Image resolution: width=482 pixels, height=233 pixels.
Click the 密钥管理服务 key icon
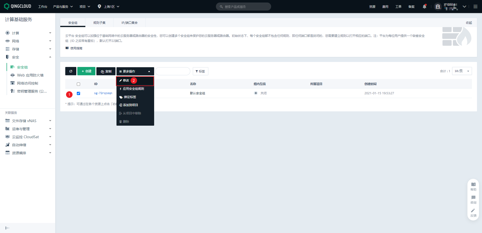13,91
